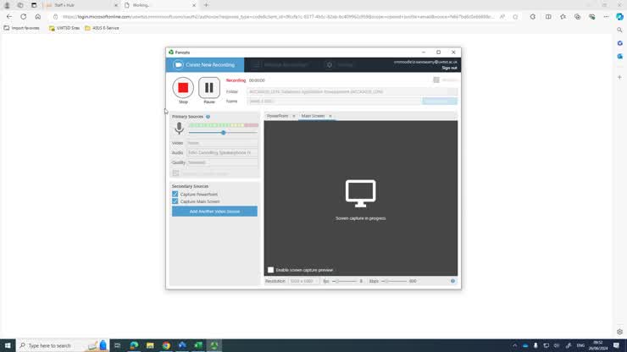This screenshot has width=627, height=352.
Task: Refresh the browser page
Action: (23, 16)
